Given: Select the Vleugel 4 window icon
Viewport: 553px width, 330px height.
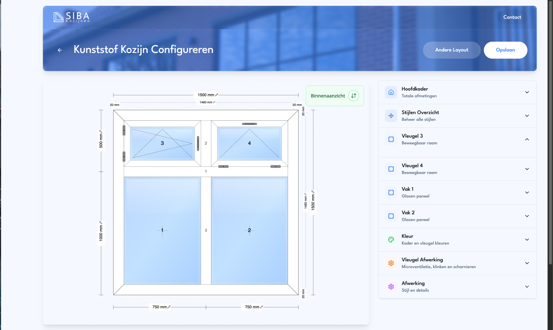Looking at the screenshot, I should click(x=391, y=169).
